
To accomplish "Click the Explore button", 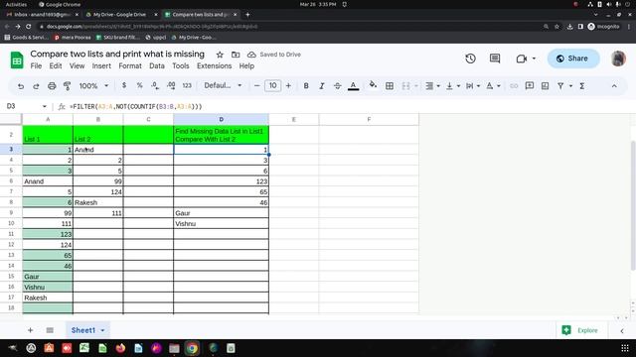I will pos(580,330).
